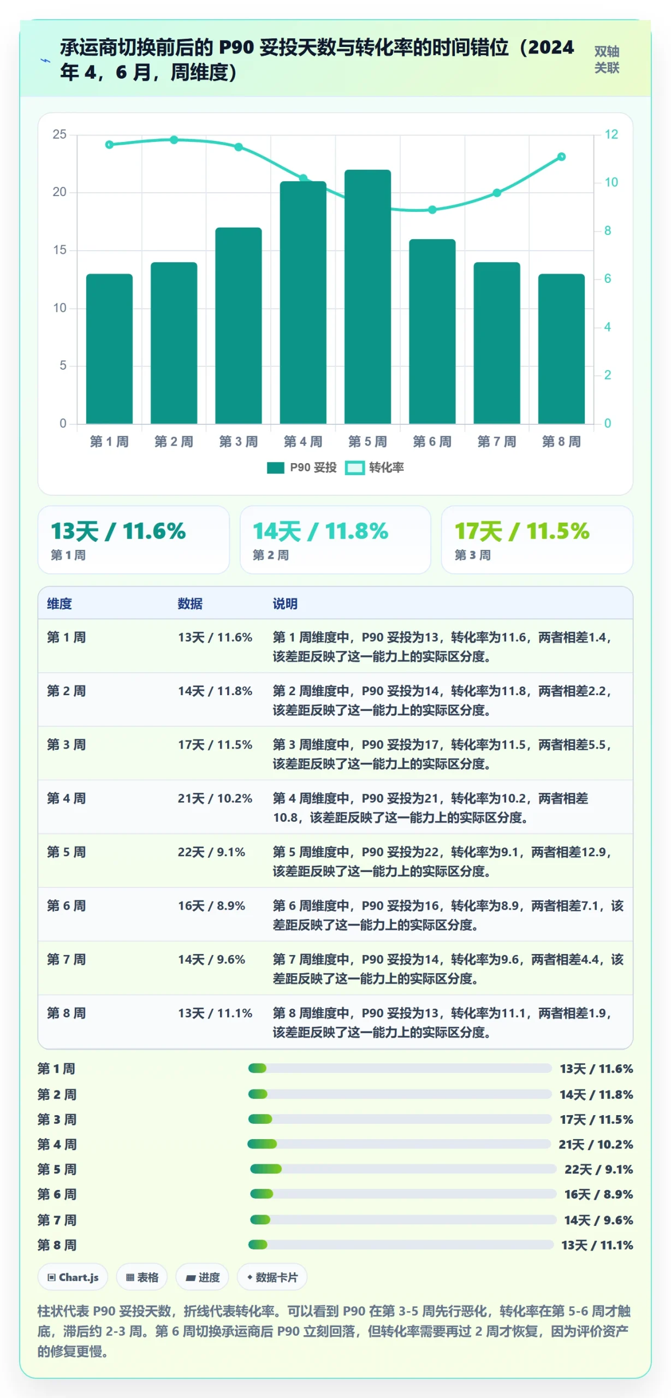The height and width of the screenshot is (1398, 671).
Task: Click the 第 7 周 bar in the chart
Action: [497, 343]
